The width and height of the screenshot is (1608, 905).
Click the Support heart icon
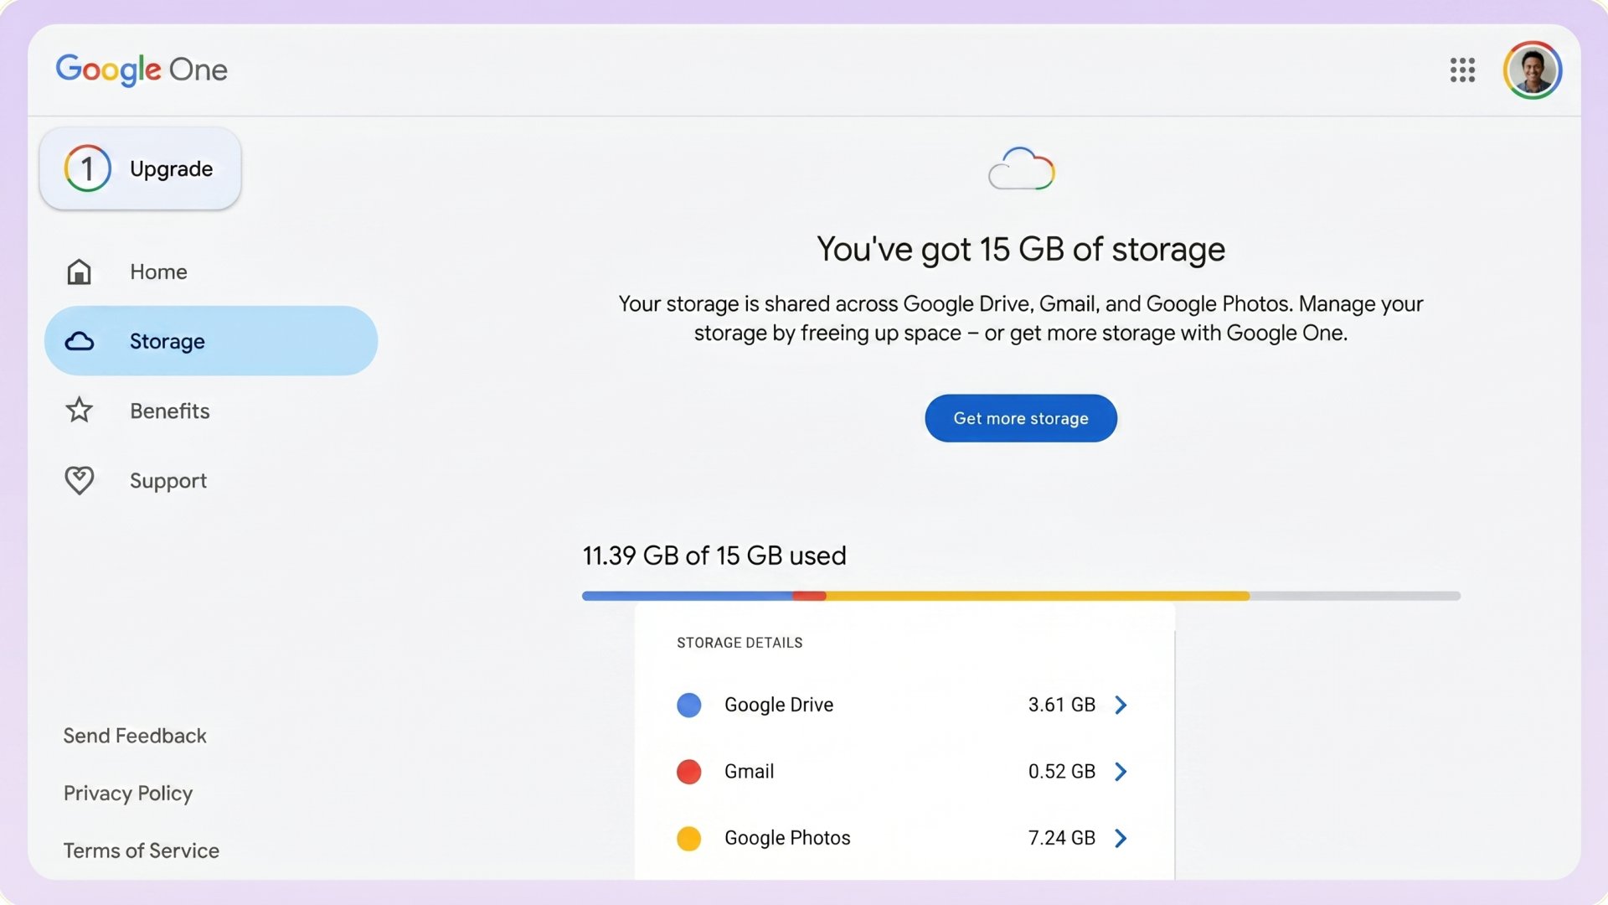(80, 480)
